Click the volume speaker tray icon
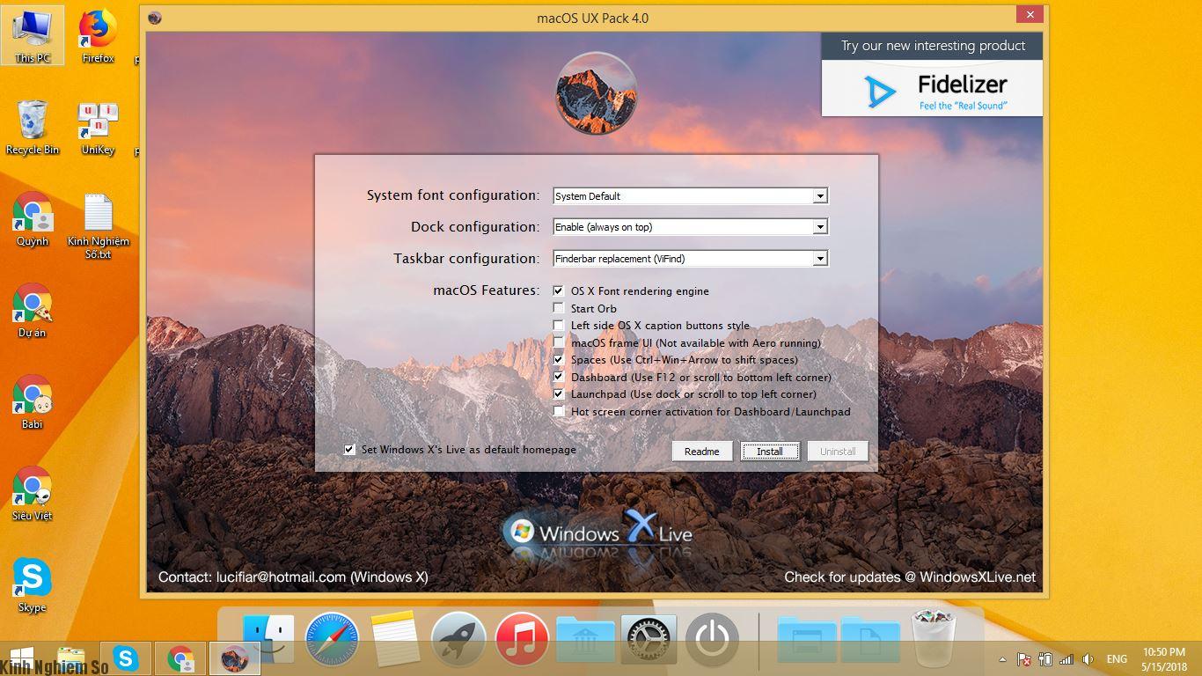 (1088, 659)
